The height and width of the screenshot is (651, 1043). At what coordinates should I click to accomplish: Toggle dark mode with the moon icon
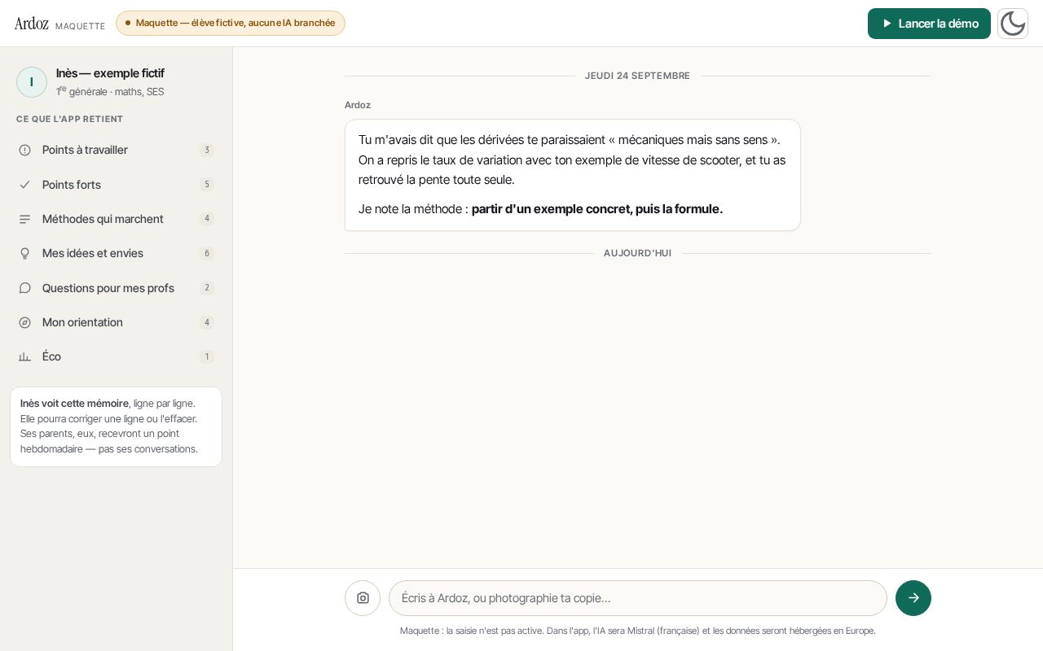click(x=1013, y=24)
